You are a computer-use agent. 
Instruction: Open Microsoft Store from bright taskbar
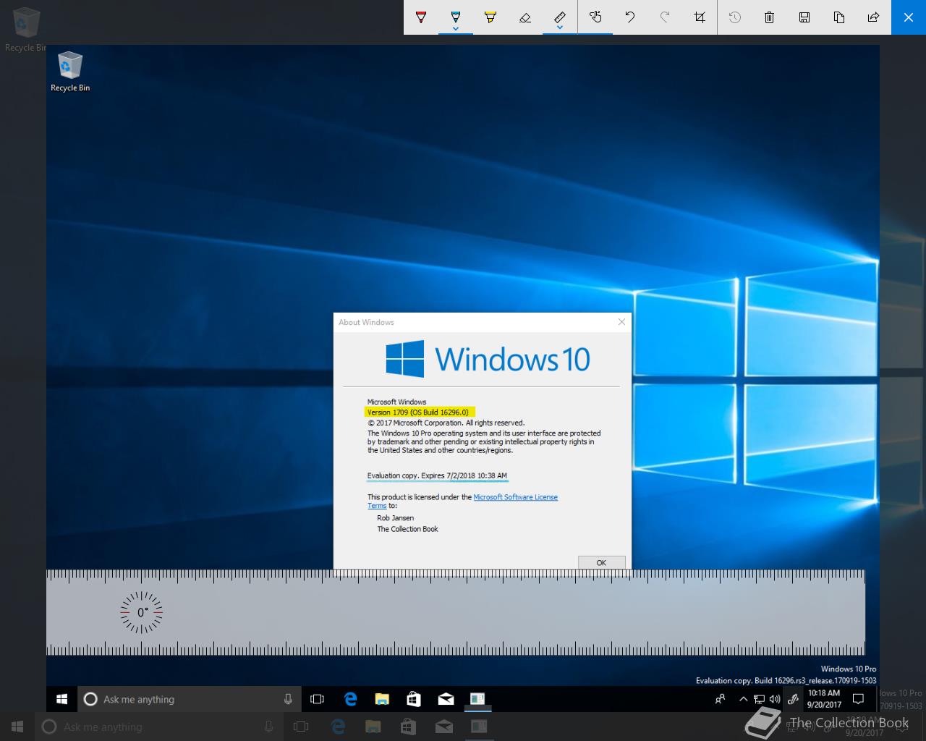[x=414, y=699]
